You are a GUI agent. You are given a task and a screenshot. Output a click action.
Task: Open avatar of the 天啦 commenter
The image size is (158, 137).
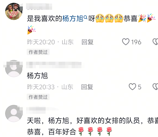[14, 113]
